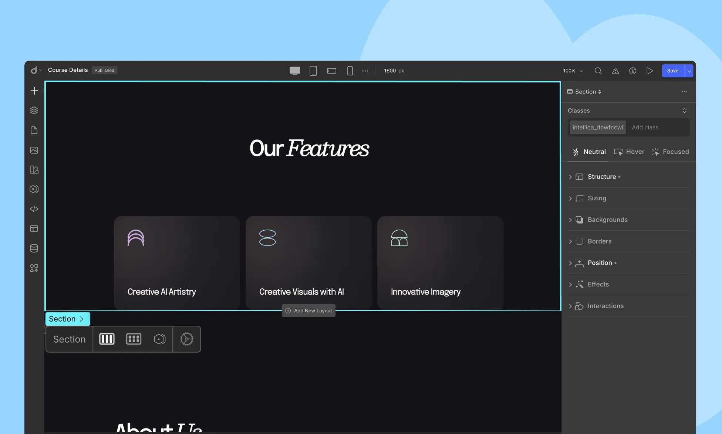Viewport: 722px width, 434px height.
Task: Click the component hexagon icon in Section toolbar
Action: click(160, 339)
